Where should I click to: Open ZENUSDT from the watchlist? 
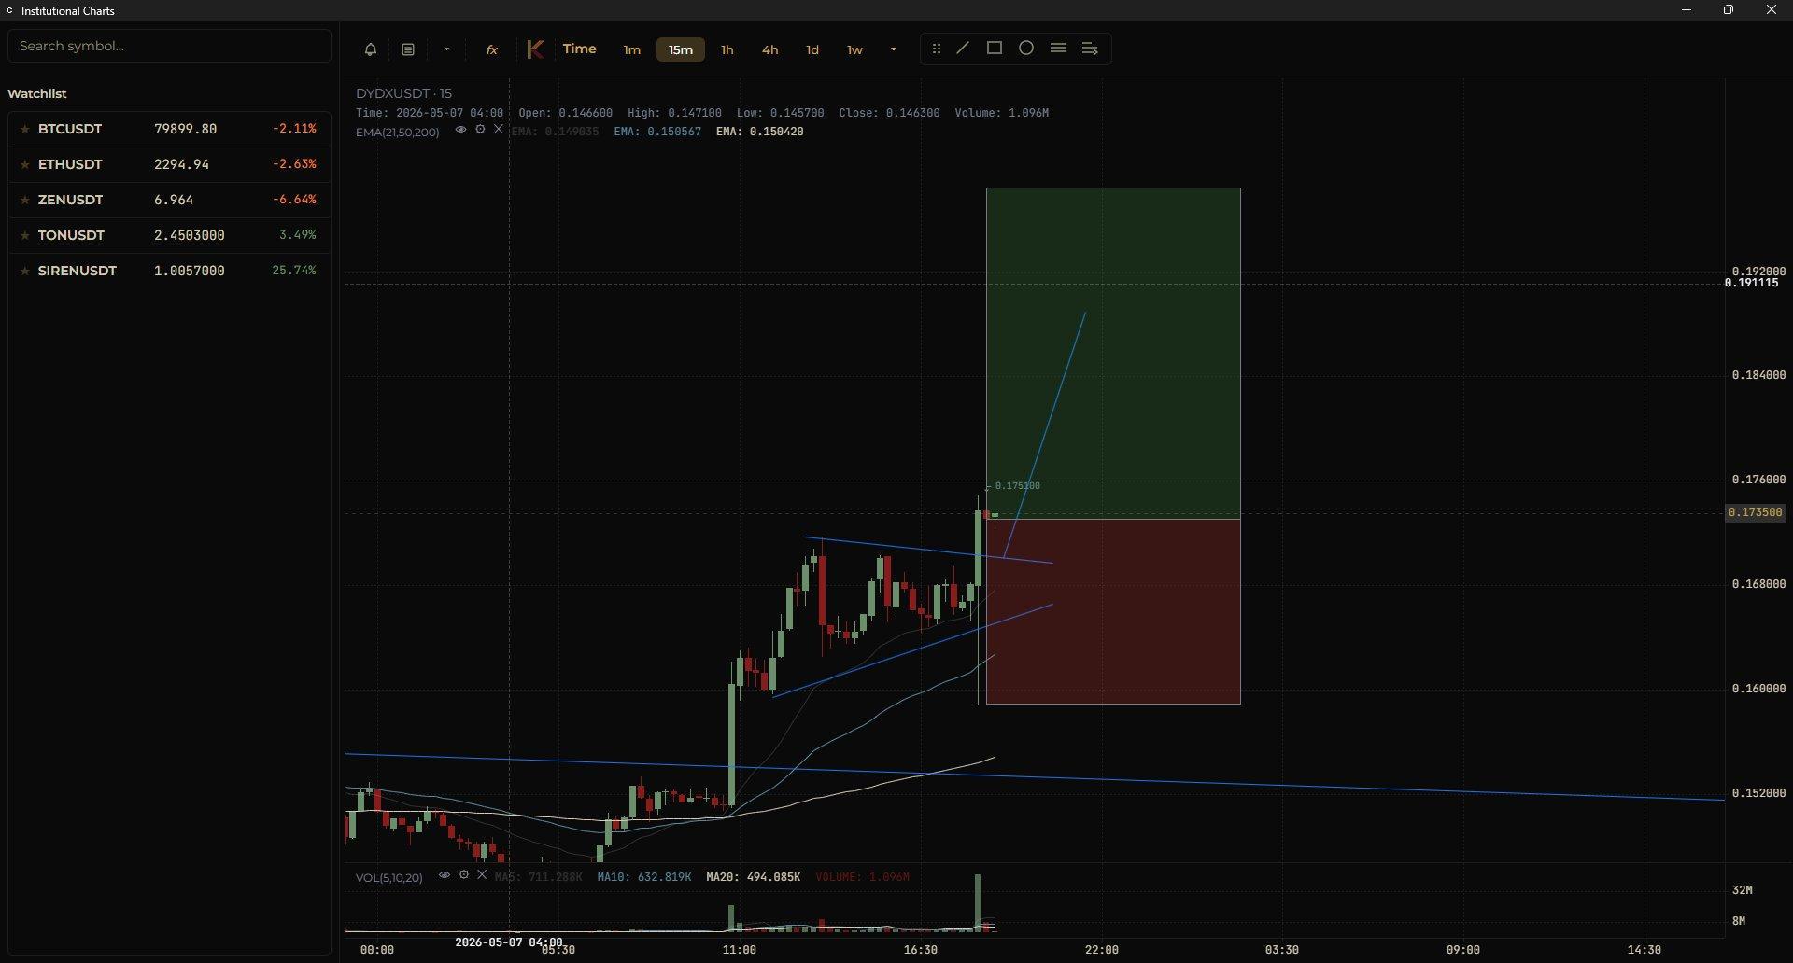169,200
